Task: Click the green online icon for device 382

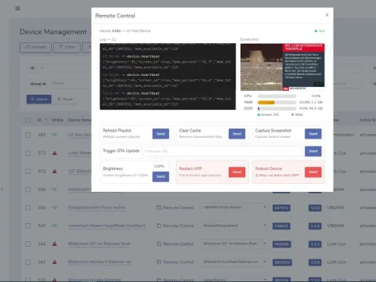Action: pyautogui.click(x=54, y=135)
